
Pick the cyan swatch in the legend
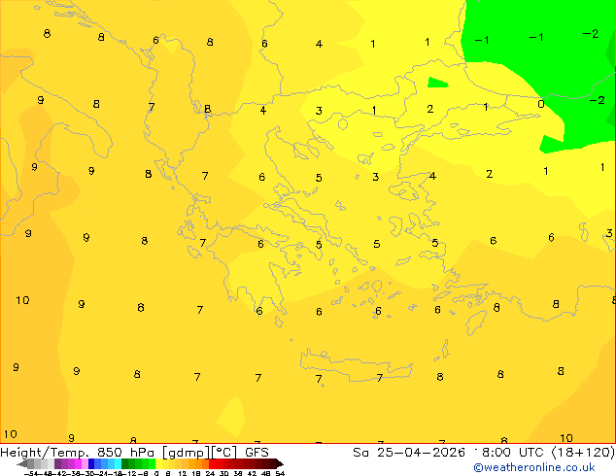pyautogui.click(x=118, y=463)
